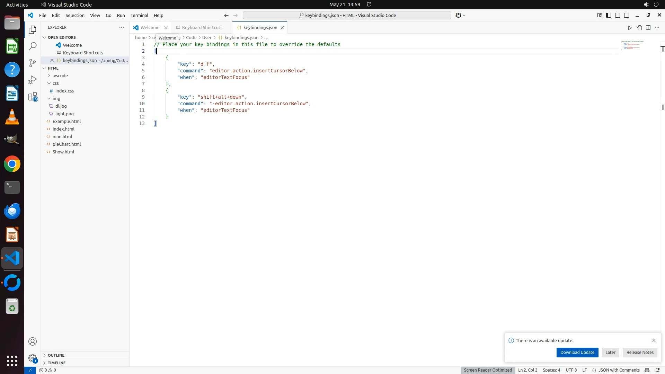Open the Search view in activity bar
The image size is (665, 374).
(x=33, y=46)
